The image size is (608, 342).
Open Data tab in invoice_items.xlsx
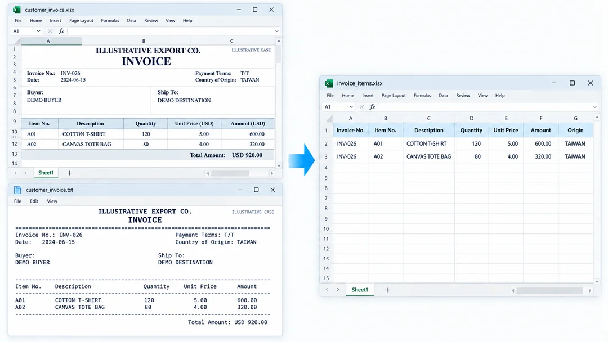click(443, 95)
